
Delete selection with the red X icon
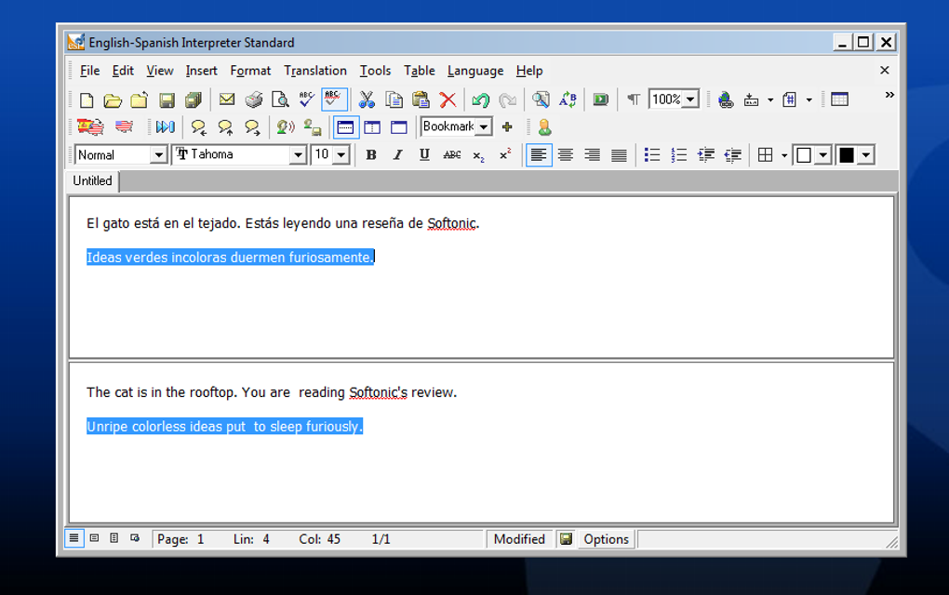[x=448, y=99]
